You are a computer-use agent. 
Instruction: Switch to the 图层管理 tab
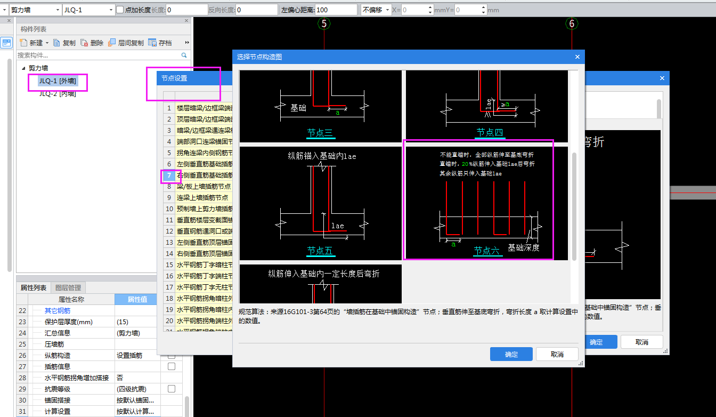point(68,288)
